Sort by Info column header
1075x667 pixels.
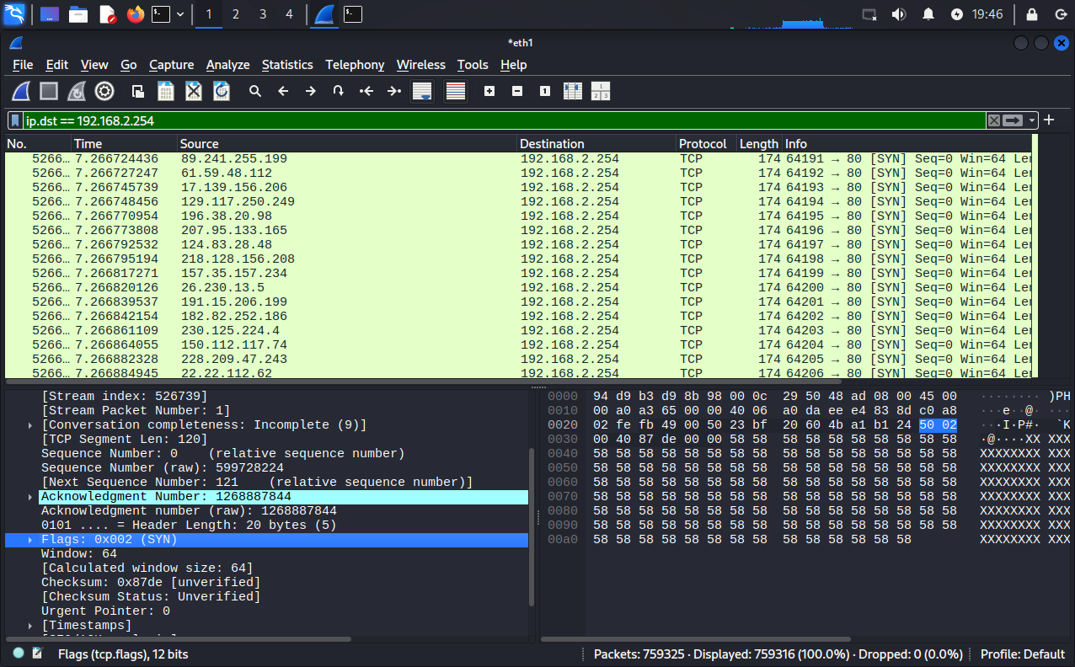tap(907, 144)
